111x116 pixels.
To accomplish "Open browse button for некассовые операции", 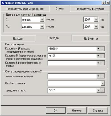I will (x=102, y=76).
